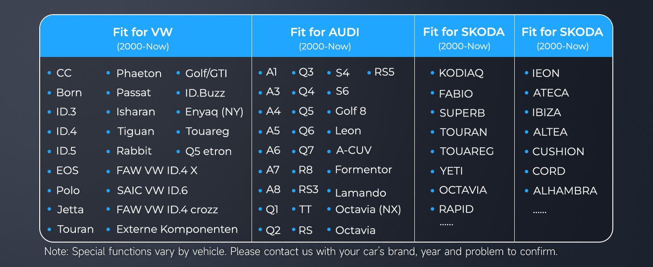Viewport: 653px width, 267px height.
Task: Click the SUPERB entry
Action: tap(462, 113)
